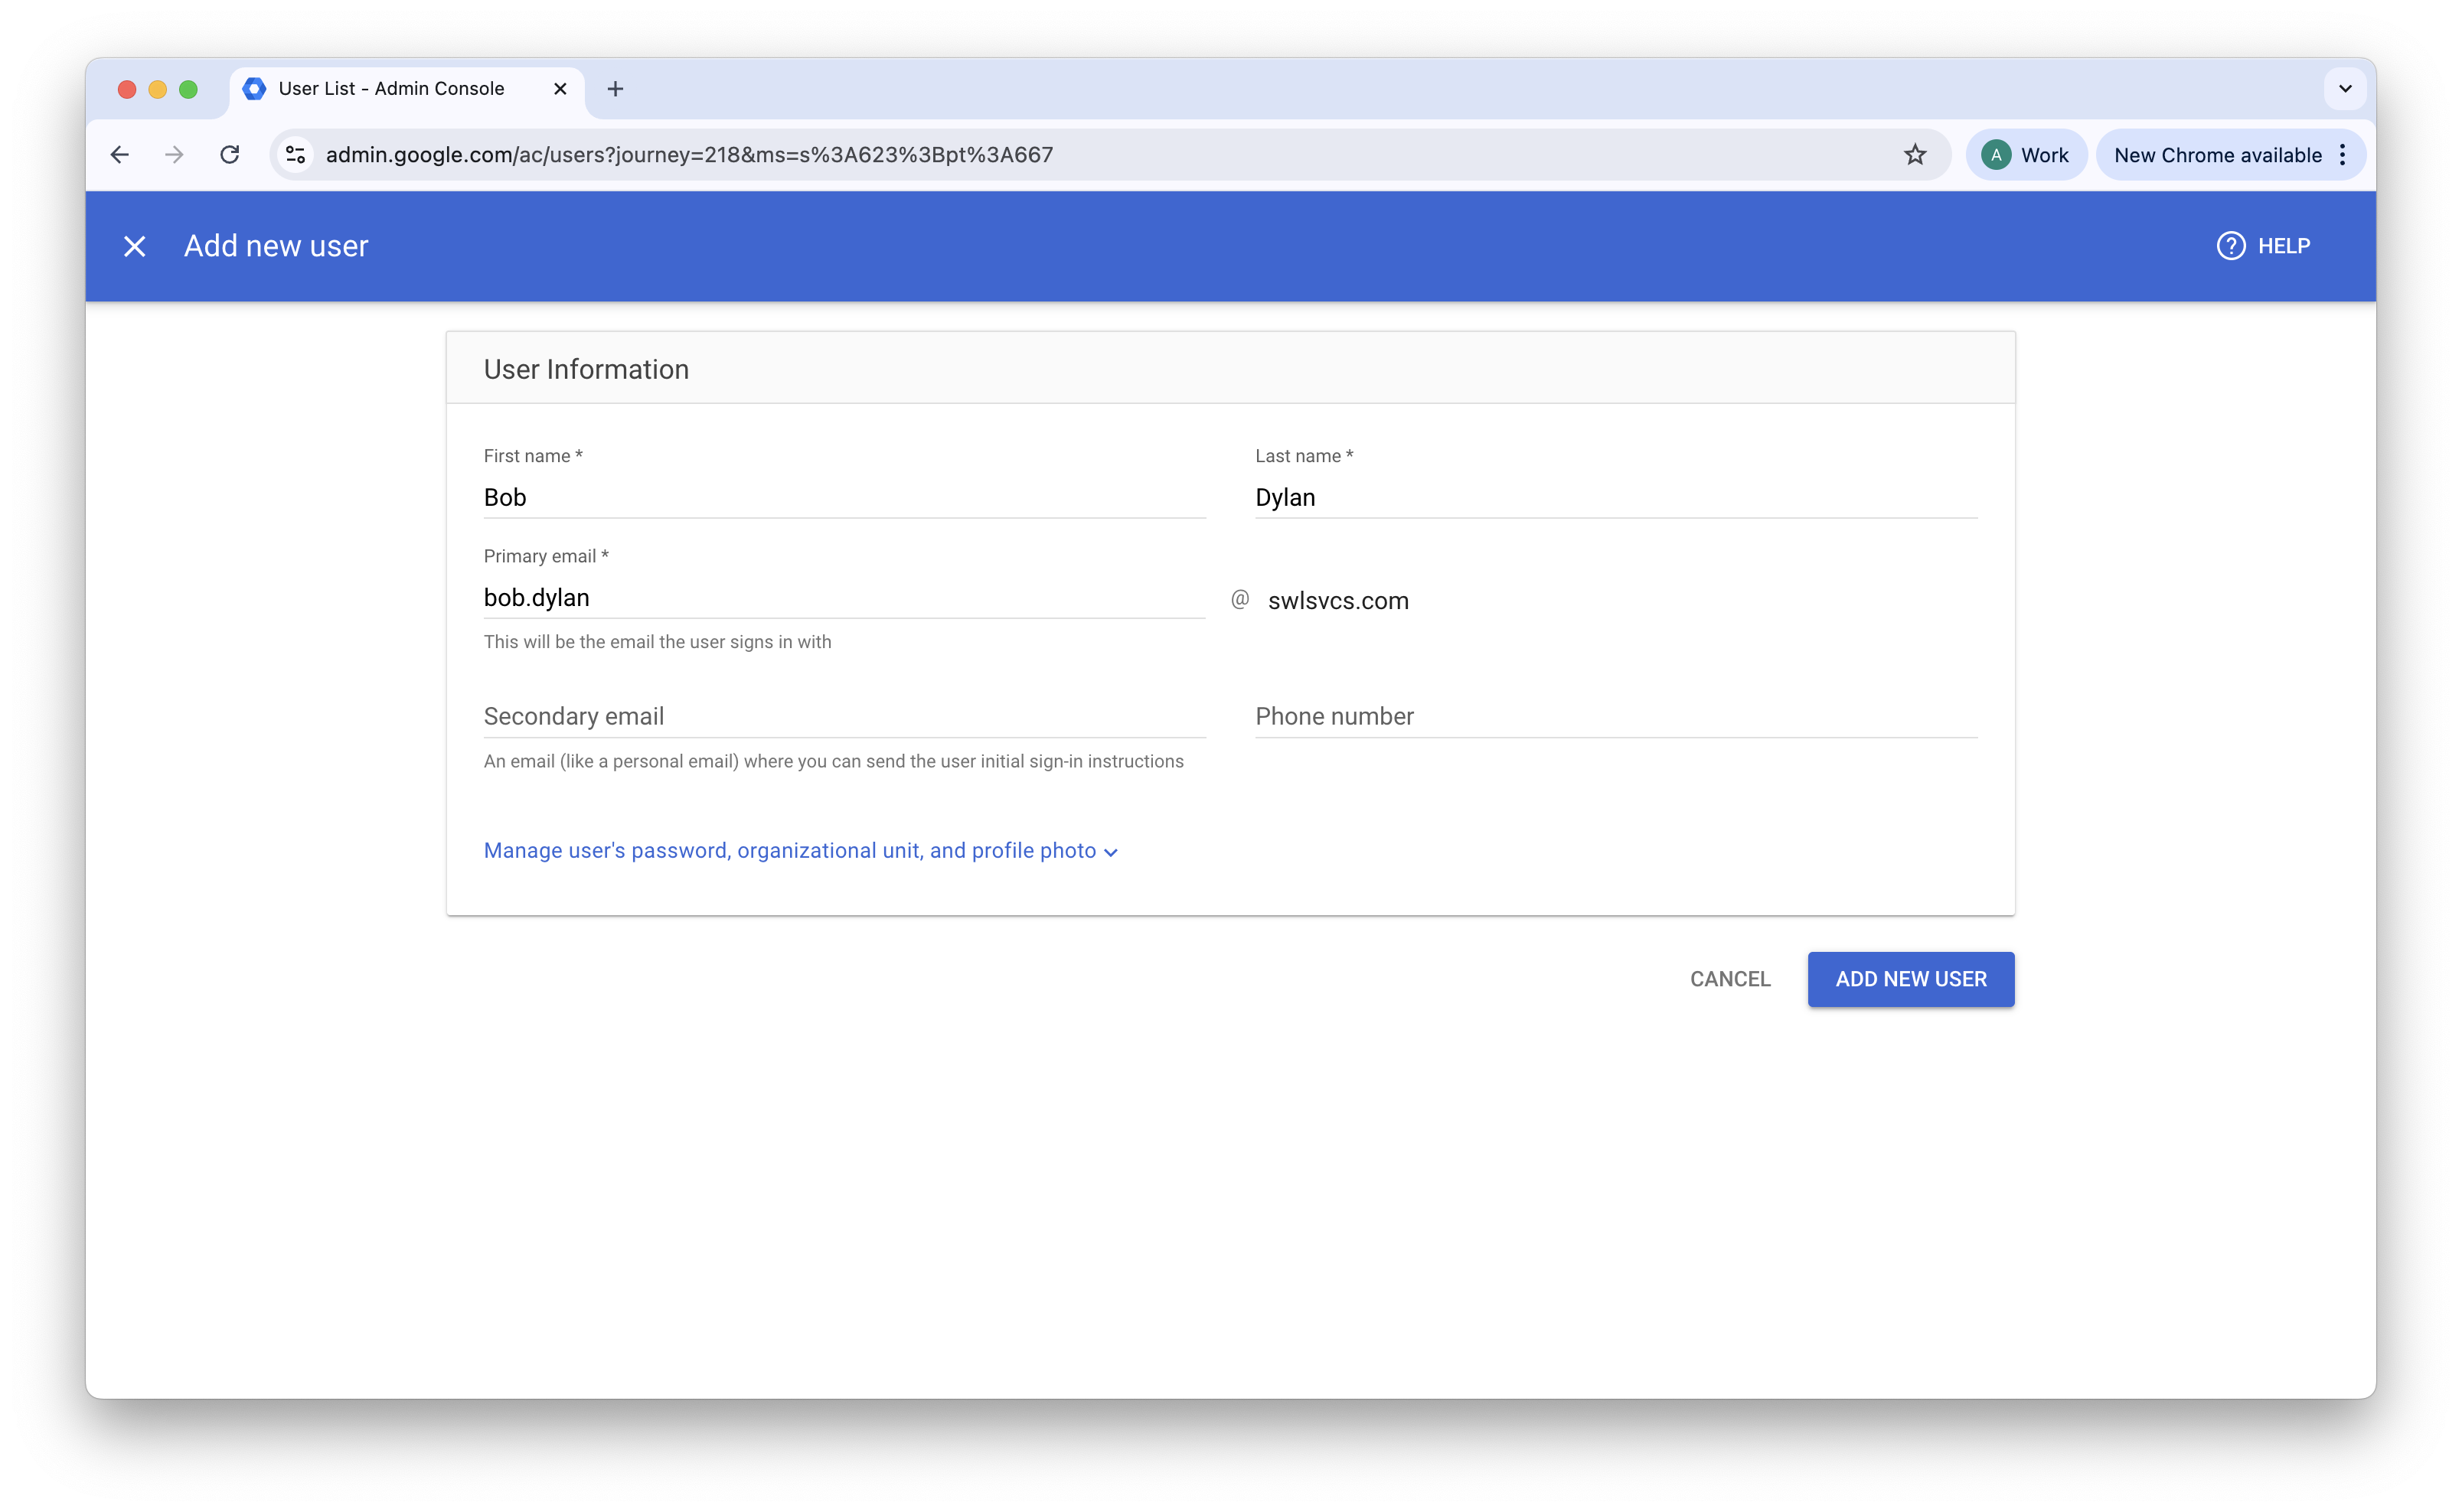View site information icon in address bar
The width and height of the screenshot is (2462, 1512).
pyautogui.click(x=296, y=155)
